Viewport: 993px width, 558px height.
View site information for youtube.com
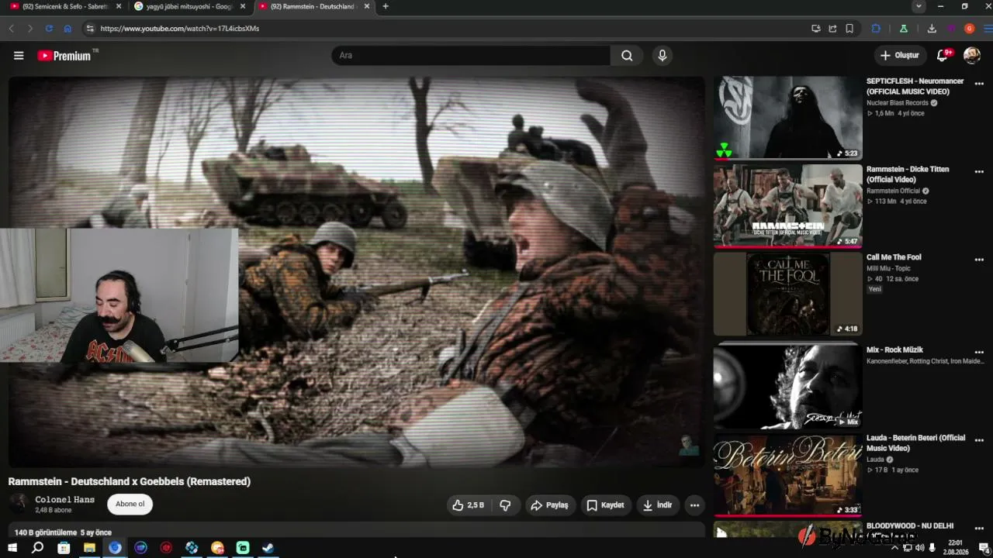[x=90, y=29]
